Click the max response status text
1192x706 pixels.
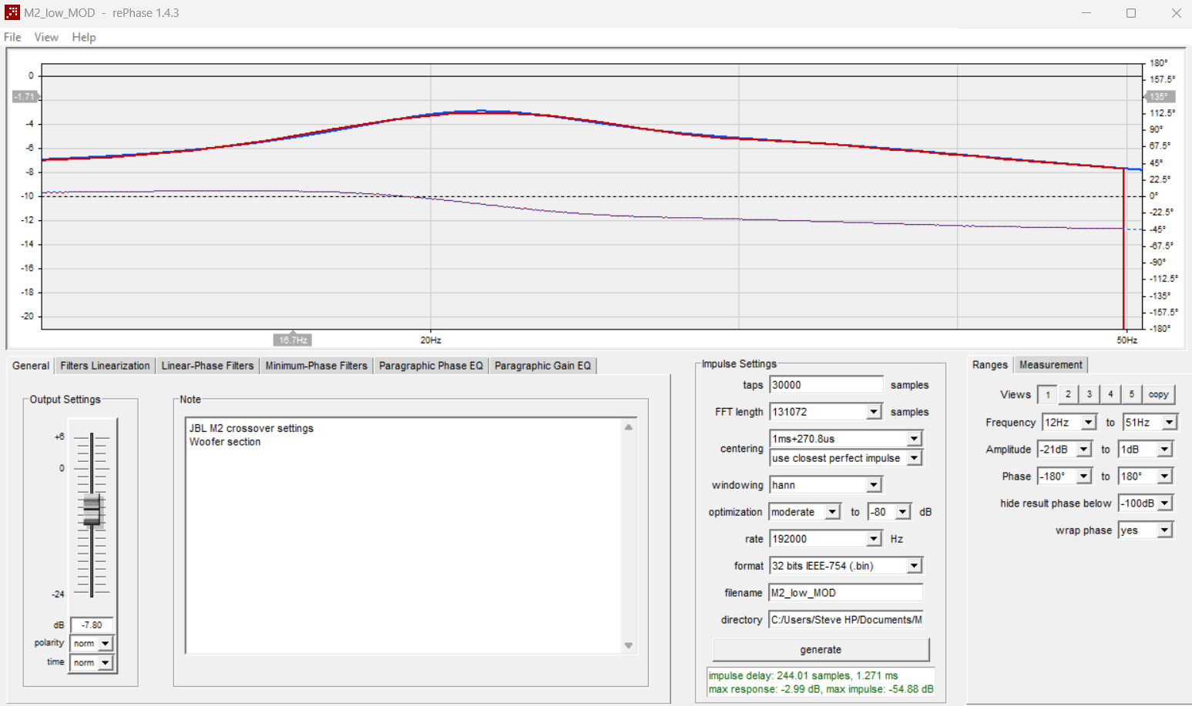[821, 689]
